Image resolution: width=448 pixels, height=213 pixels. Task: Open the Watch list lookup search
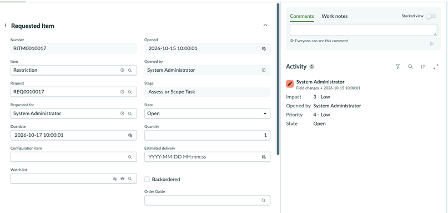pyautogui.click(x=130, y=179)
